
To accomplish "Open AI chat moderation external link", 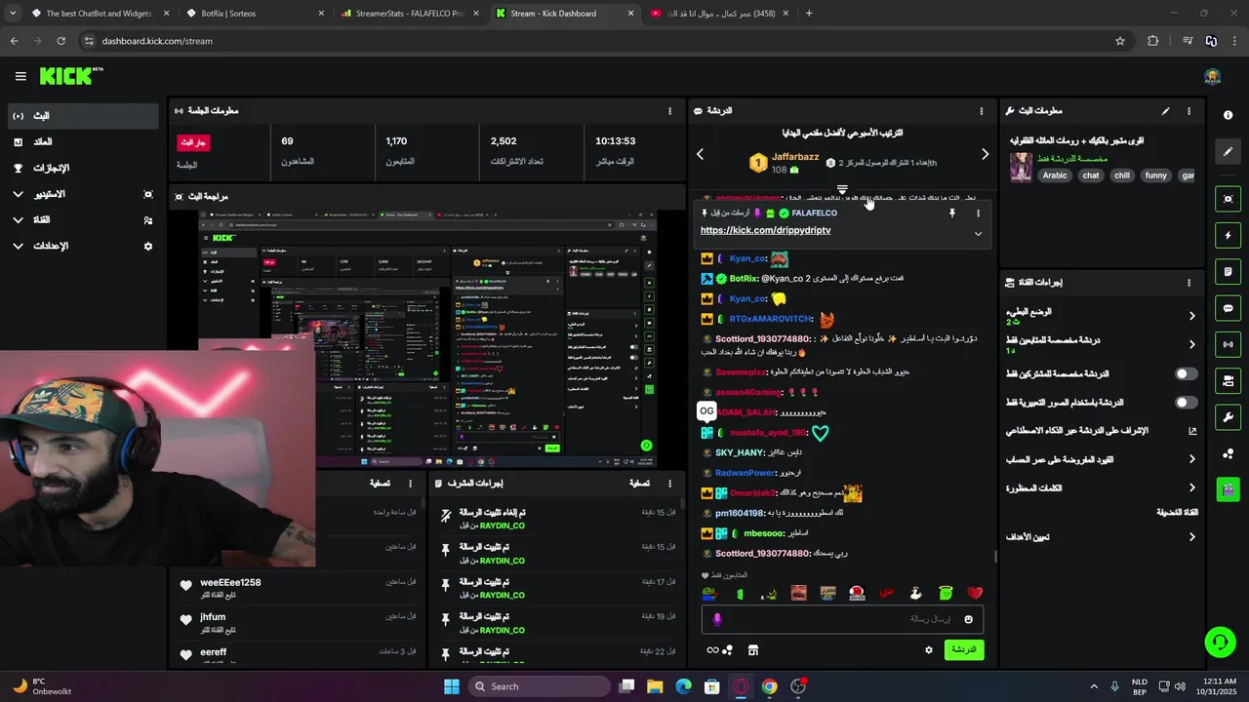I will click(1191, 431).
